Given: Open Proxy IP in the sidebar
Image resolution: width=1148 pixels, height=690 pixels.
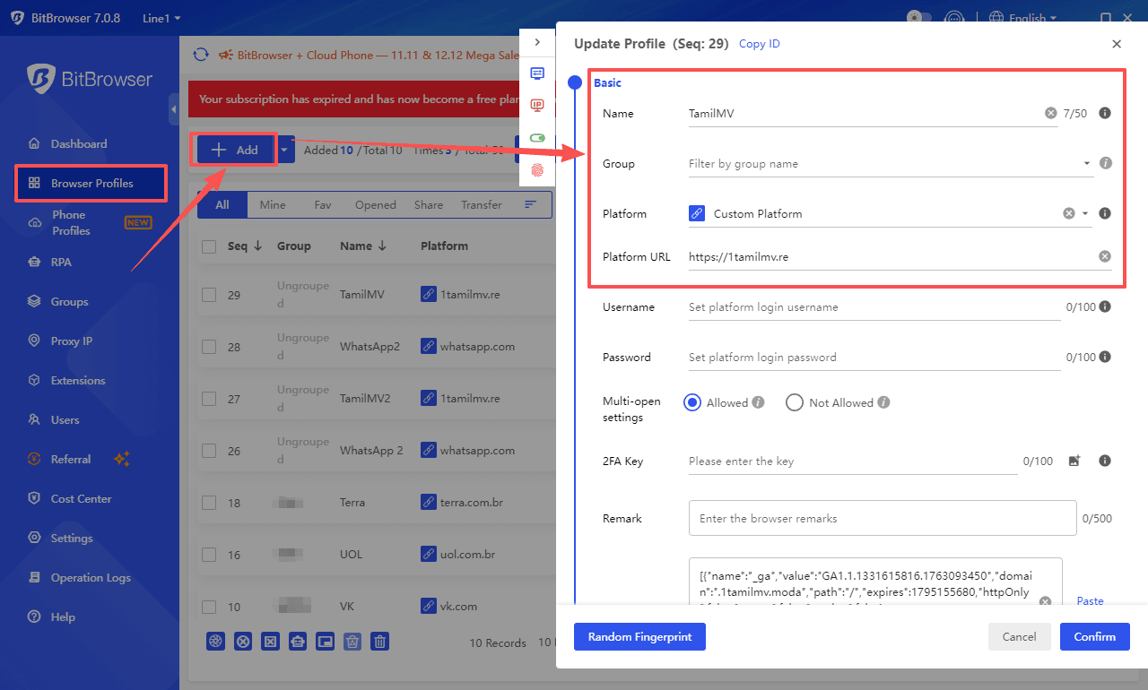Looking at the screenshot, I should pos(72,341).
